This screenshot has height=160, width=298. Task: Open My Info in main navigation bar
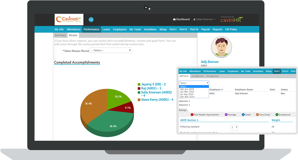pyautogui.click(x=59, y=29)
